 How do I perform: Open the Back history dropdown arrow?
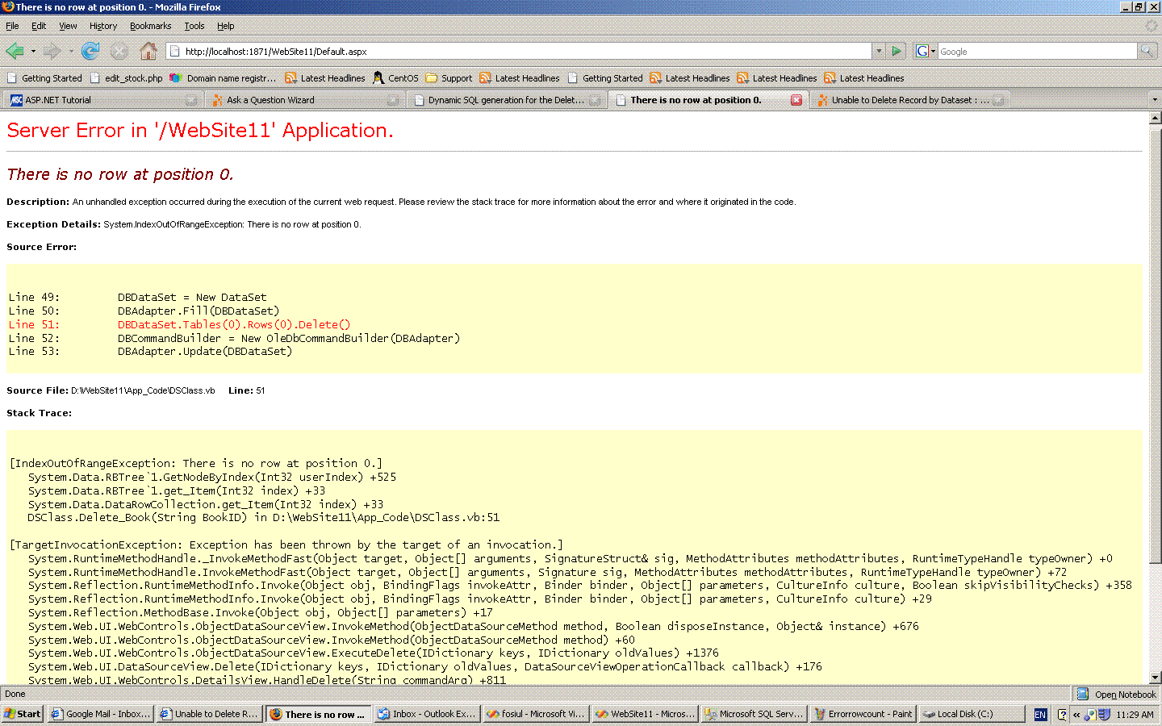[x=33, y=51]
